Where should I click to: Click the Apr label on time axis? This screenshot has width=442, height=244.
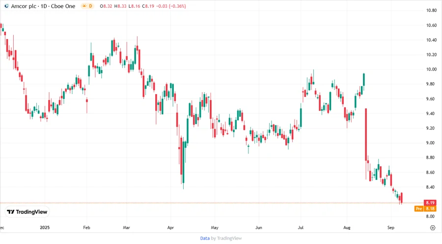click(x=170, y=227)
